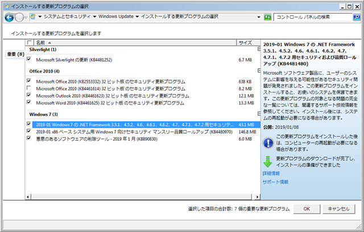Click the search magnifier icon
The width and height of the screenshot is (364, 232).
pos(357,17)
